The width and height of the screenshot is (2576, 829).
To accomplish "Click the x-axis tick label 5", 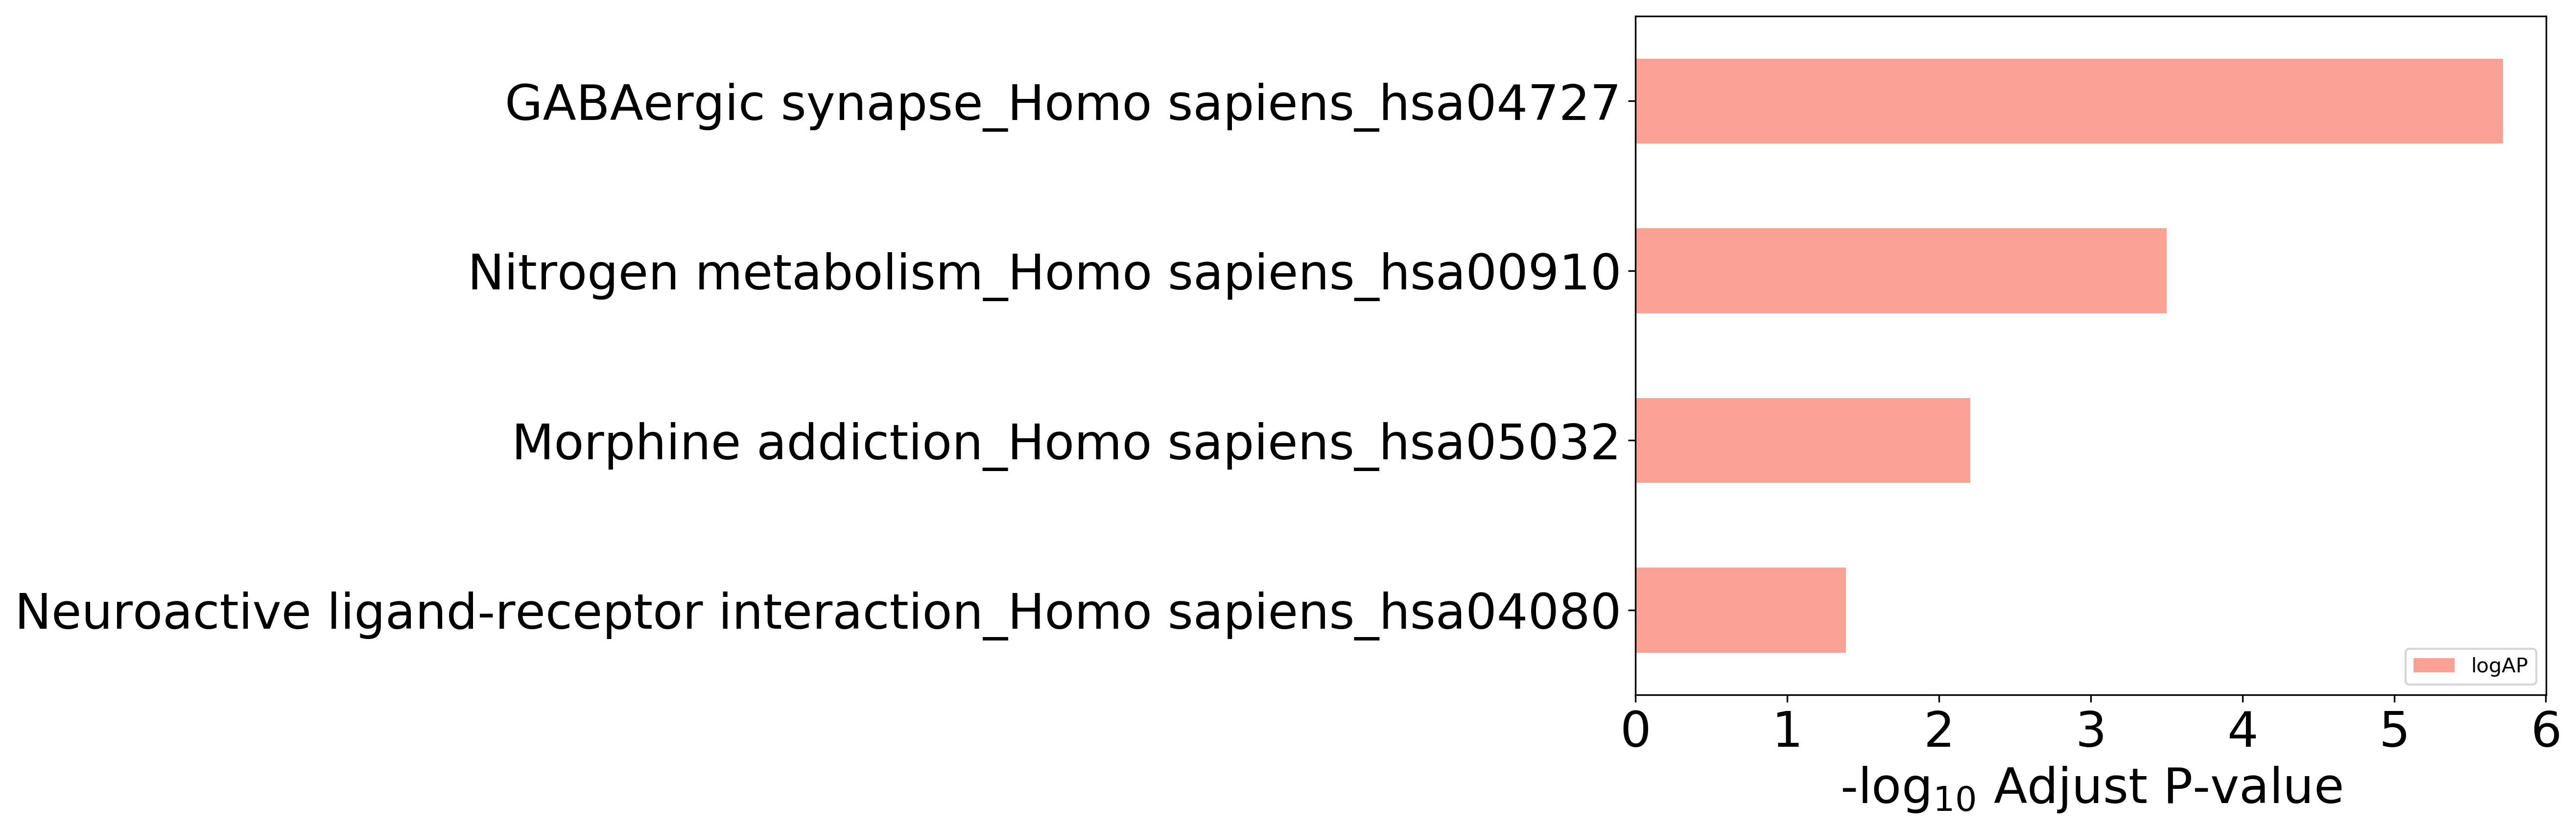I will point(2394,731).
